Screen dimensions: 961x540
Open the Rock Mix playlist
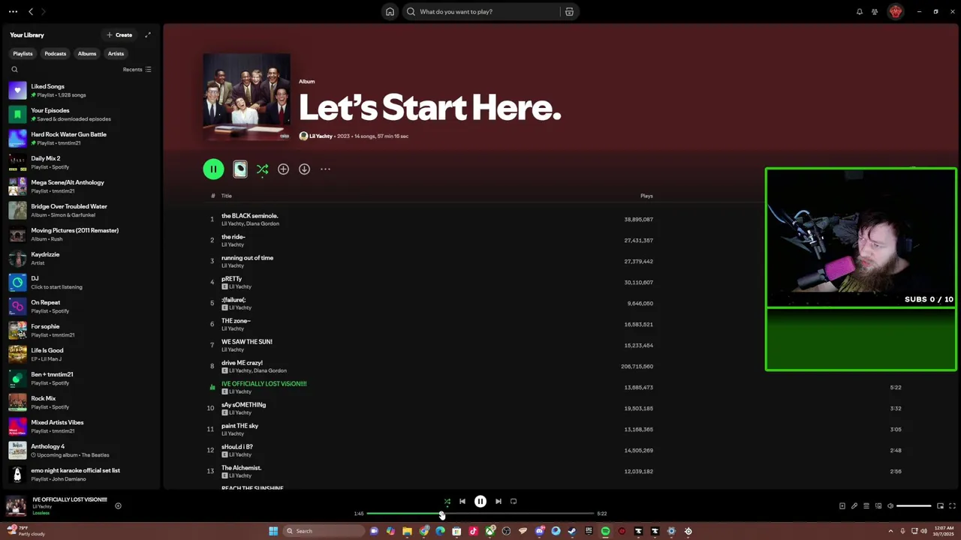point(80,402)
